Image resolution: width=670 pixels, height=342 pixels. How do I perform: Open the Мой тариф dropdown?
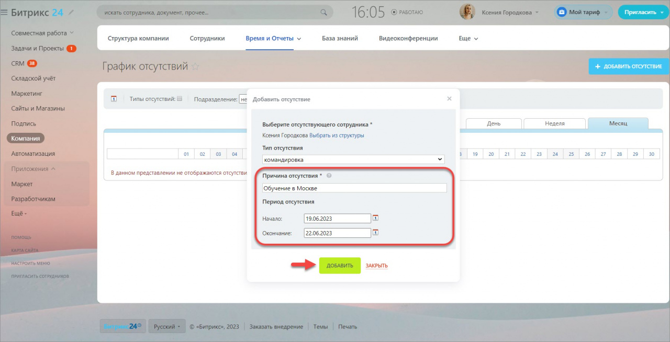coord(606,13)
